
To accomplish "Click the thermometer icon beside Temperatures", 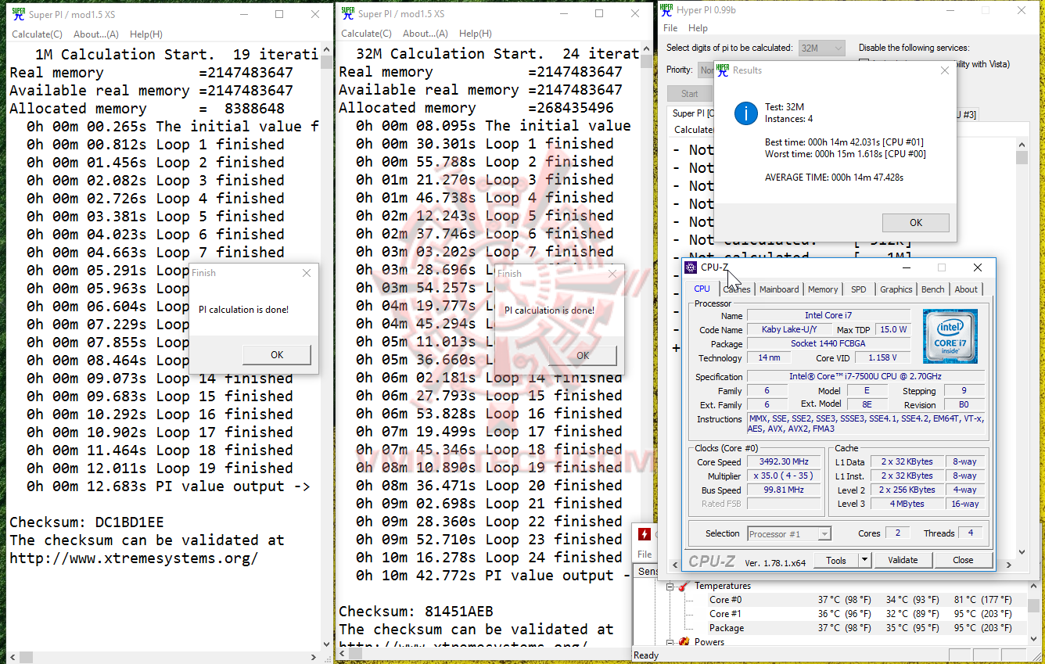I will pyautogui.click(x=684, y=586).
